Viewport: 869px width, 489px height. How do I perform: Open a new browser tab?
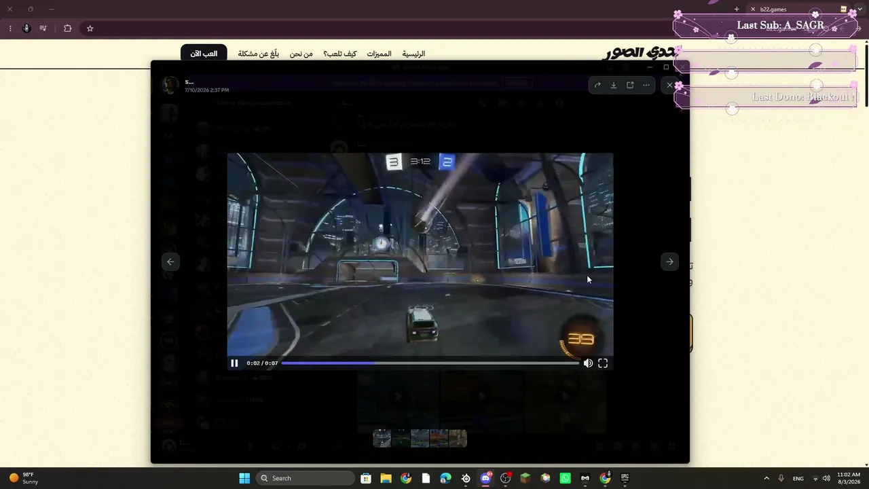737,10
